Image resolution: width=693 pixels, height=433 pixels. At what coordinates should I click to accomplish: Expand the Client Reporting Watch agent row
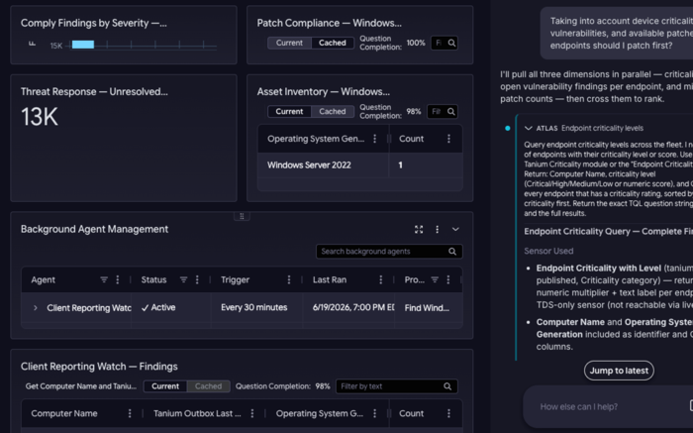coord(36,308)
